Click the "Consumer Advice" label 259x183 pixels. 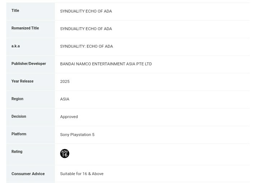28,174
